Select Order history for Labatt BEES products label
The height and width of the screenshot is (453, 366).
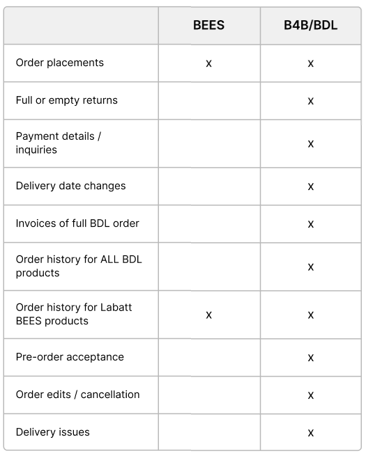tap(74, 314)
